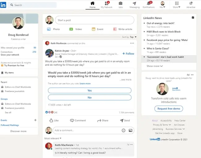Click the Write article icon
This screenshot has width=201, height=158.
pos(115,29)
